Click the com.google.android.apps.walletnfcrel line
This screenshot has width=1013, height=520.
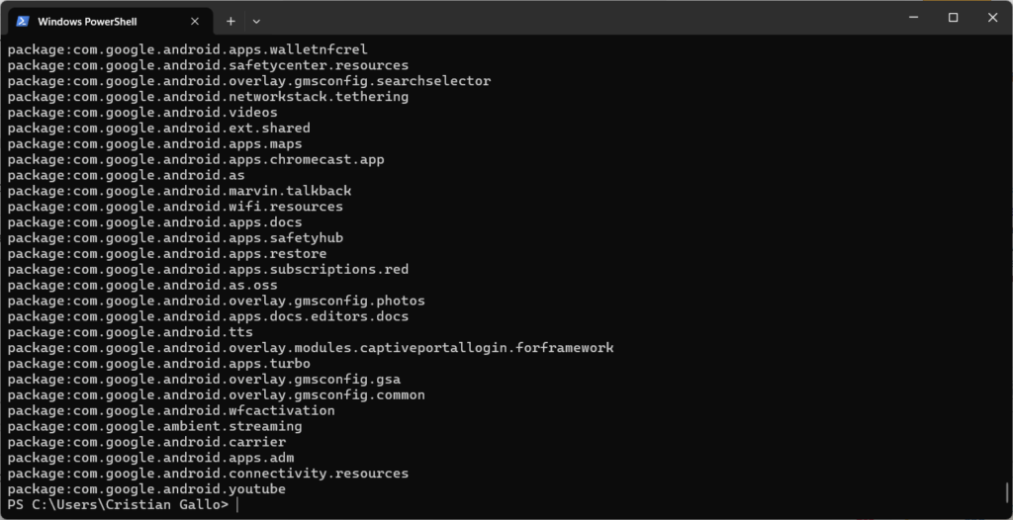click(x=188, y=49)
